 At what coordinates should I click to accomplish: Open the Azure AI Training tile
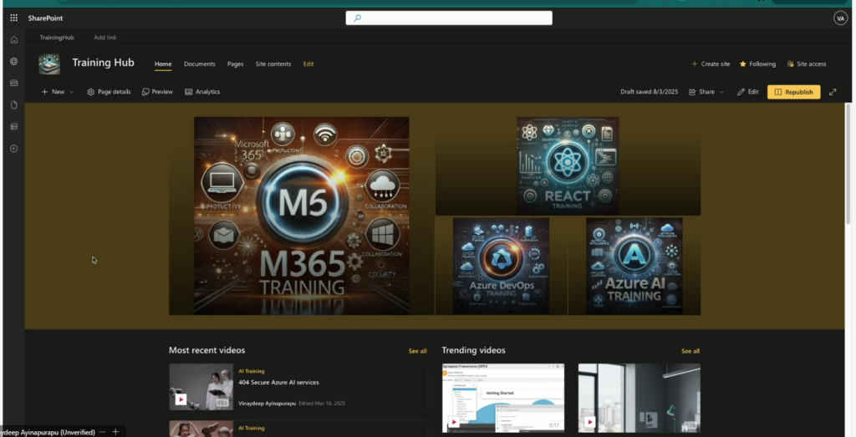(634, 266)
